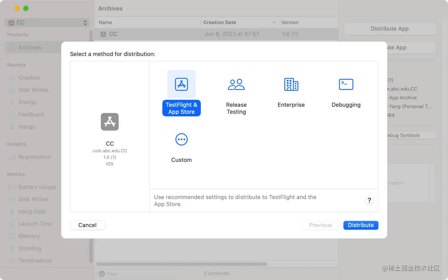Click the Previous button
448x280 pixels.
coord(320,225)
